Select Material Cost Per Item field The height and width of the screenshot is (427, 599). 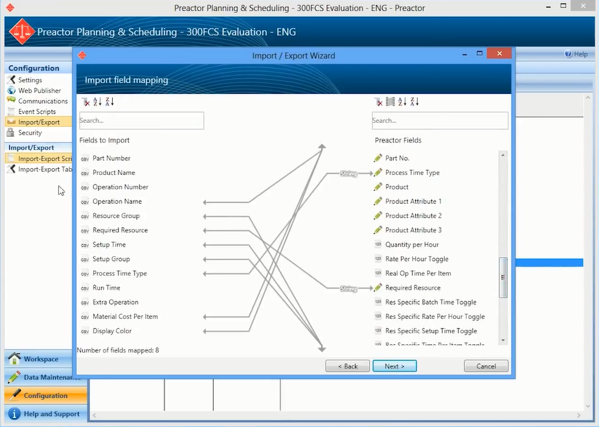(x=125, y=317)
